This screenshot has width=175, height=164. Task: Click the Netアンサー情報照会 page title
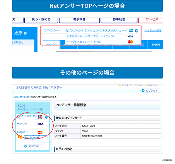(x=71, y=105)
